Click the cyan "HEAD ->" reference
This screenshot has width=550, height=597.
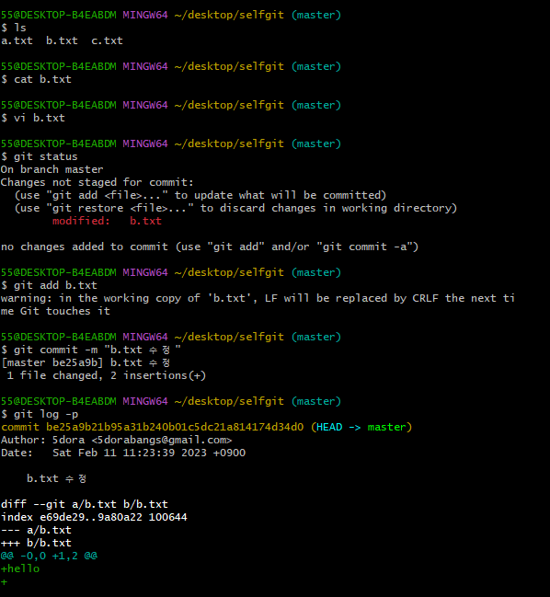pyautogui.click(x=338, y=427)
